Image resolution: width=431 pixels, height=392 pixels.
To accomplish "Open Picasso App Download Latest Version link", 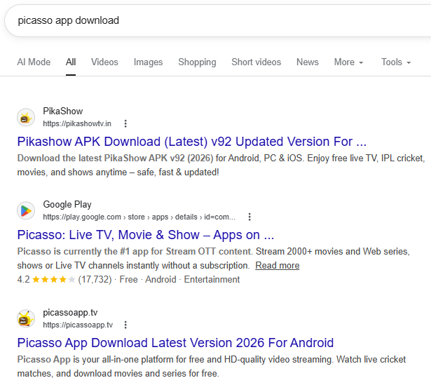I will click(x=175, y=342).
